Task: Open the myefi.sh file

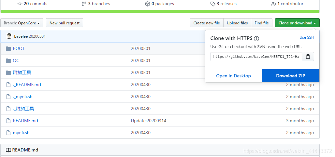Action: click(21, 133)
